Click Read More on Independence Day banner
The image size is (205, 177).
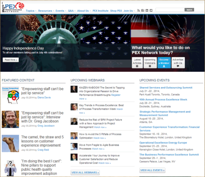click(x=11, y=60)
